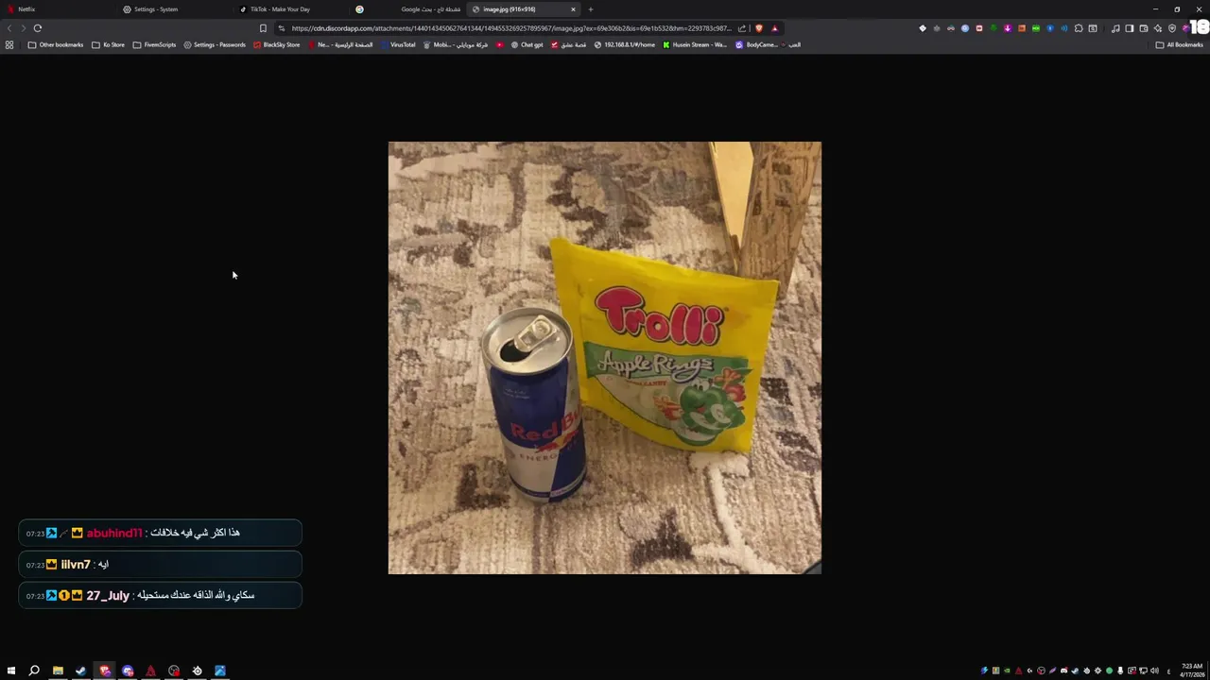Screen dimensions: 1210x680
Task: Click the address bar URL field
Action: [510, 28]
